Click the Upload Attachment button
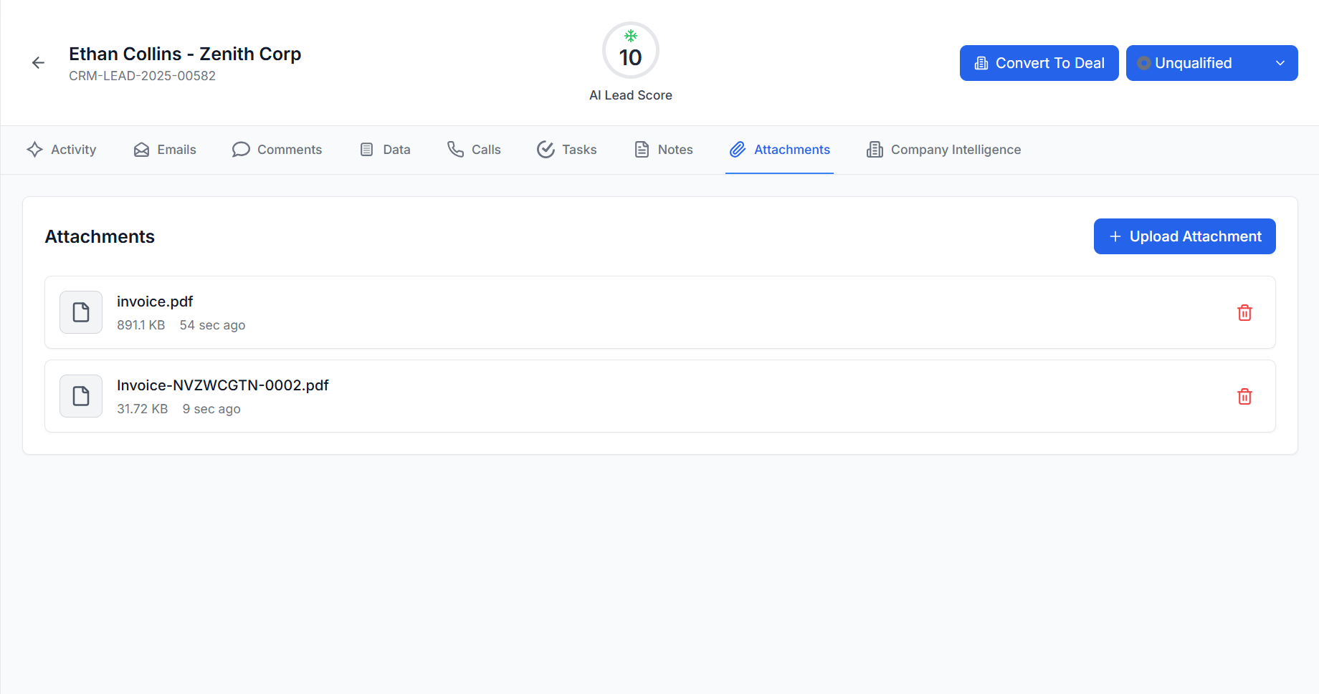The width and height of the screenshot is (1319, 694). (1184, 236)
